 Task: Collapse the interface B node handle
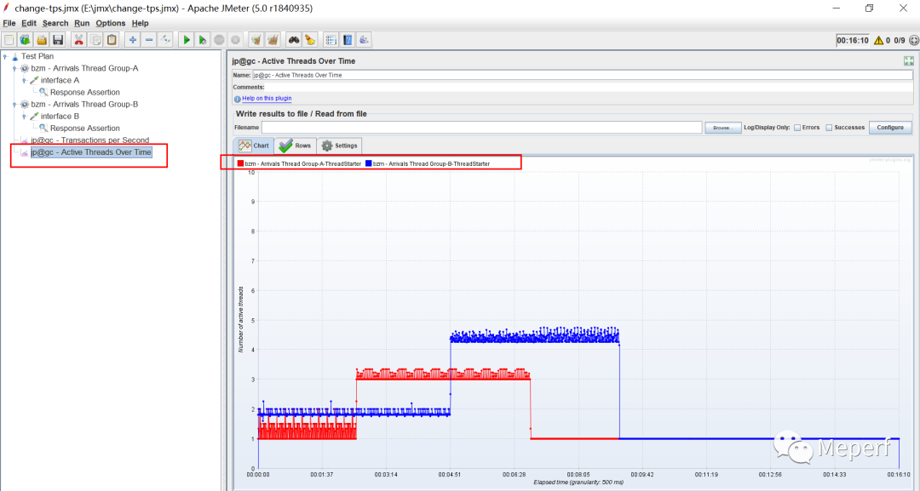(x=24, y=116)
